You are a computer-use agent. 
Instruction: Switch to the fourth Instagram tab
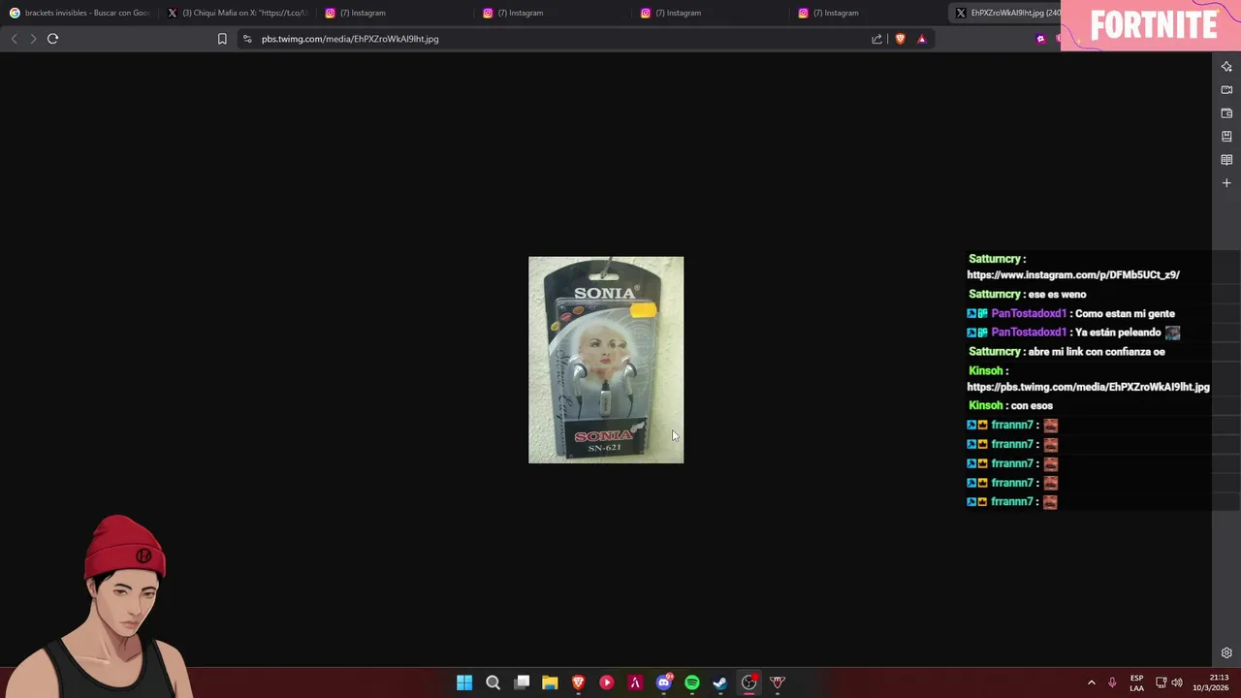click(x=870, y=13)
